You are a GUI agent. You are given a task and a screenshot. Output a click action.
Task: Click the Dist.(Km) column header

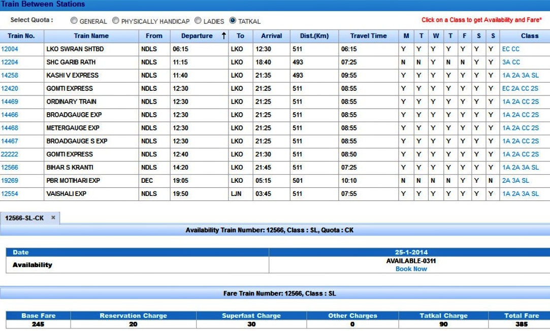pyautogui.click(x=314, y=36)
